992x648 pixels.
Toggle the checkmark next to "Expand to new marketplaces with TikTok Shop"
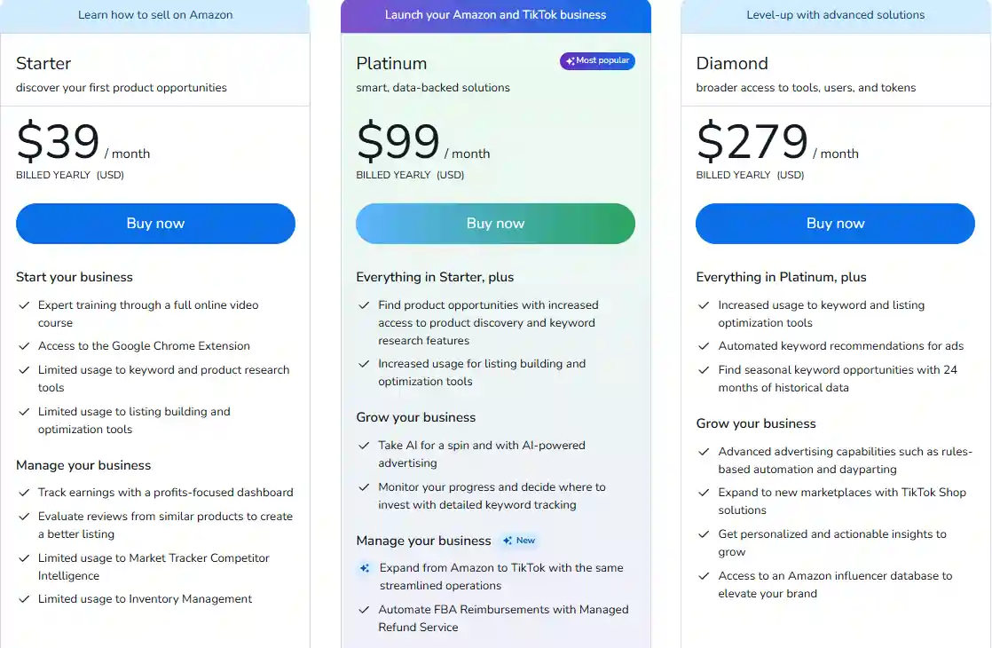coord(704,492)
